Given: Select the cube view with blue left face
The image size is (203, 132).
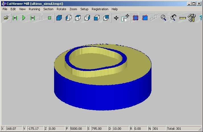Looking at the screenshot, I should pyautogui.click(x=69, y=18).
